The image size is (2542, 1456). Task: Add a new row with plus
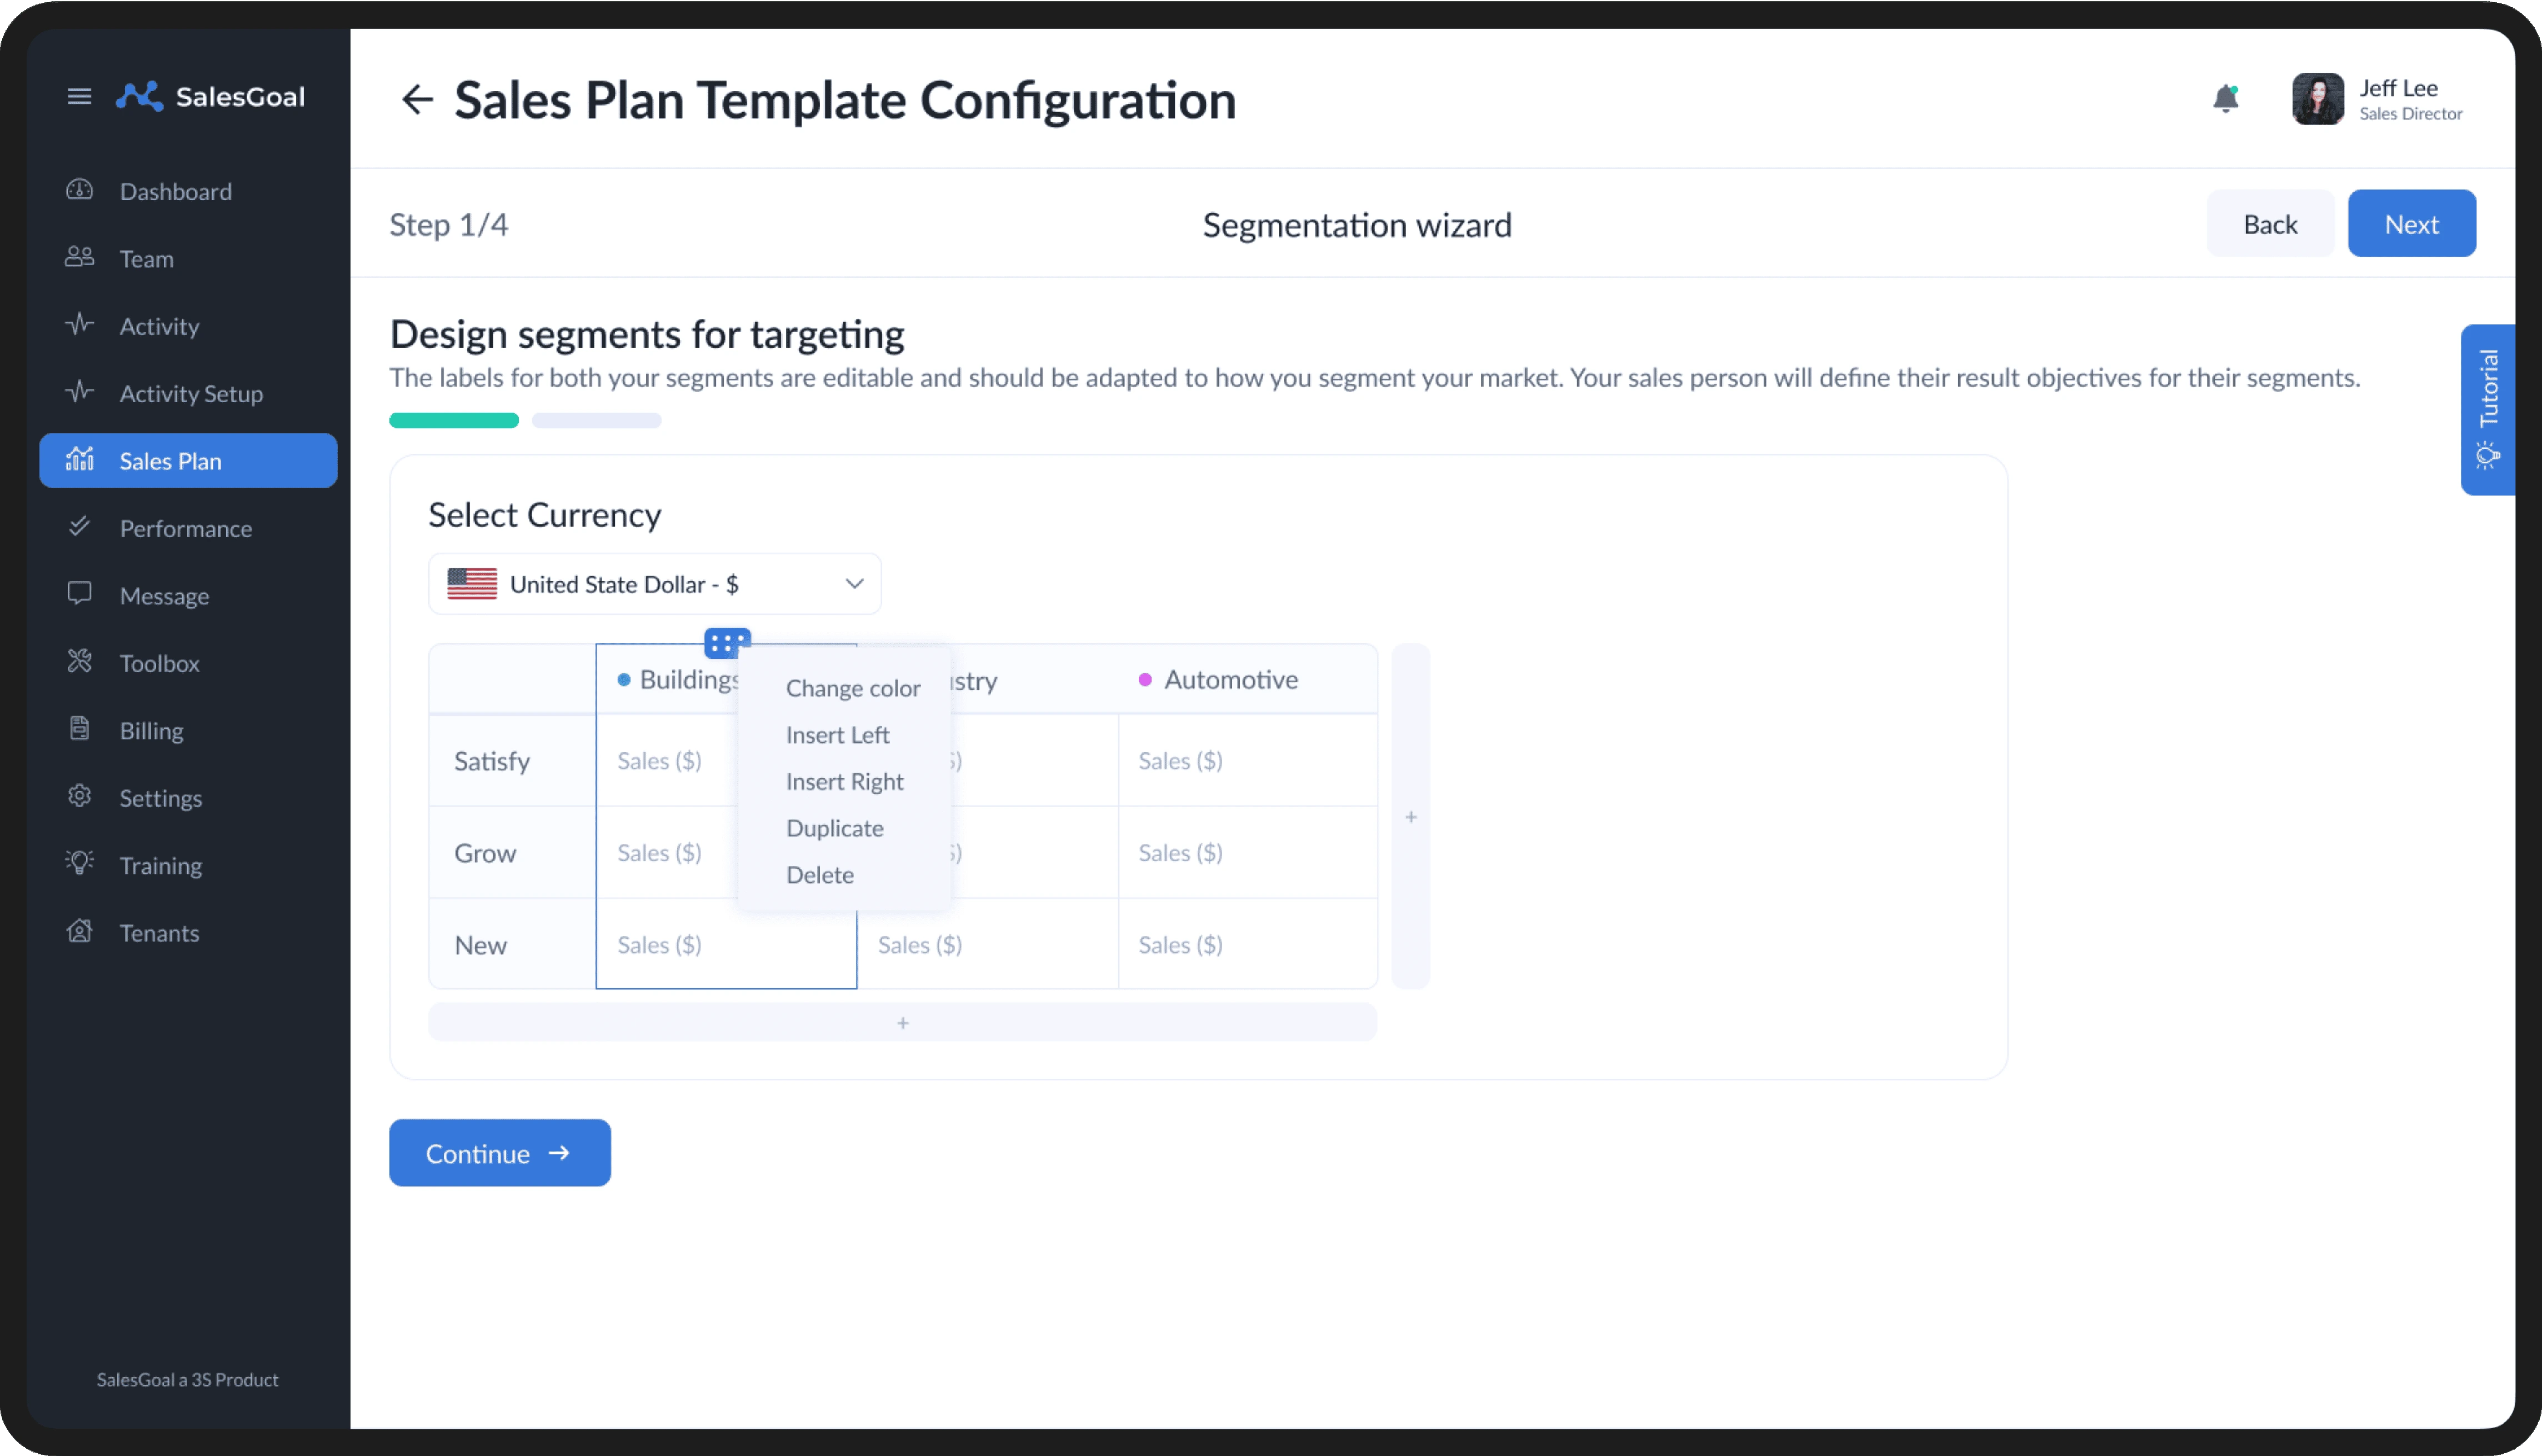point(902,1023)
